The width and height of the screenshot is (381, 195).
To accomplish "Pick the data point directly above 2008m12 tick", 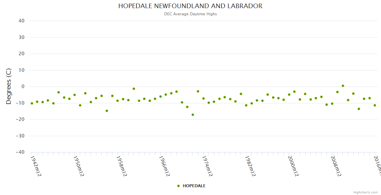I will (332, 104).
